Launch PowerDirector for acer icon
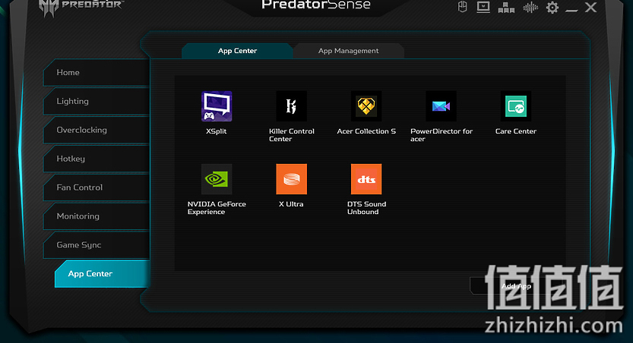 tap(442, 106)
